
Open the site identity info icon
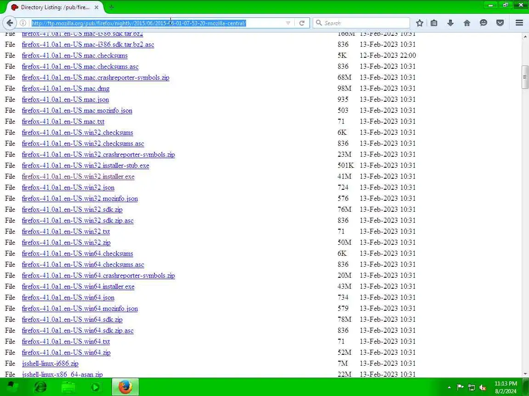23,23
